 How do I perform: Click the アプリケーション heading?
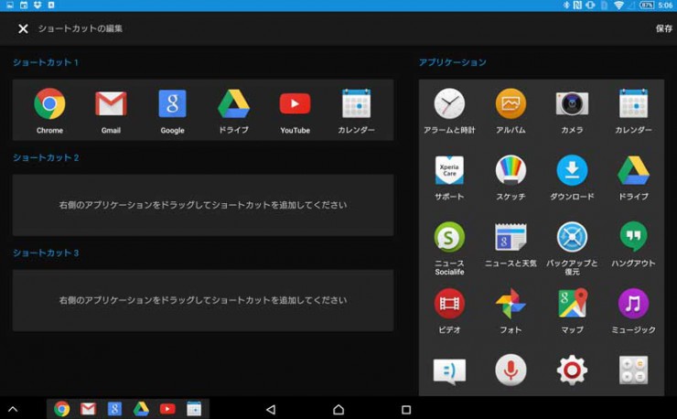coord(453,62)
